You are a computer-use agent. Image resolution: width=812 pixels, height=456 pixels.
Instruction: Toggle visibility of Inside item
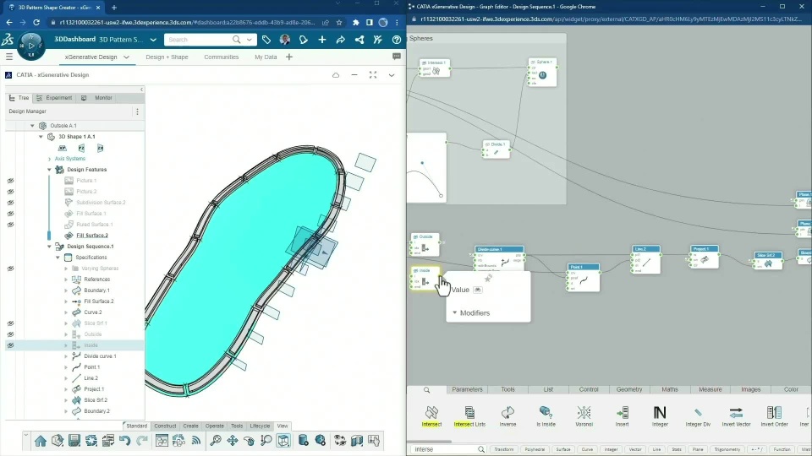(10, 345)
